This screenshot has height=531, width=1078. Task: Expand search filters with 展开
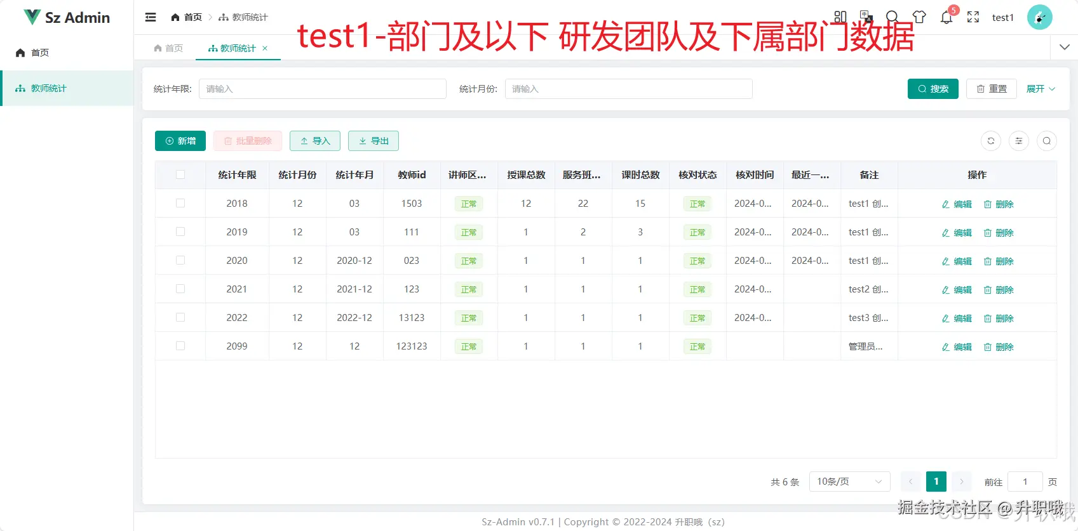tap(1041, 89)
